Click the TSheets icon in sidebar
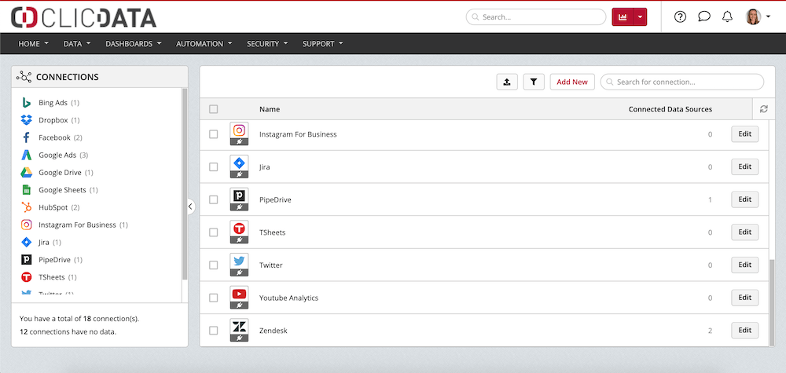 pos(27,277)
